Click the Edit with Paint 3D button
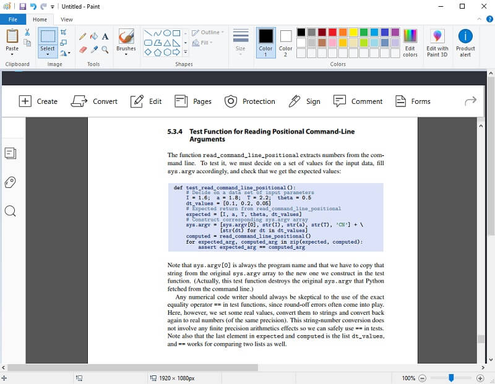 click(x=437, y=43)
